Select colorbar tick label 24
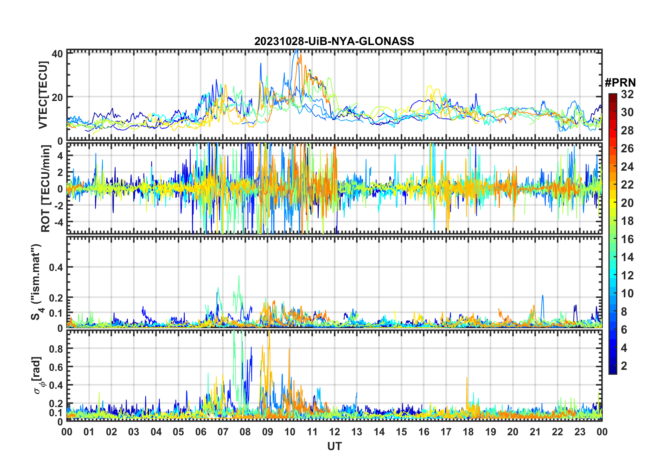This screenshot has width=669, height=468. coord(627,167)
